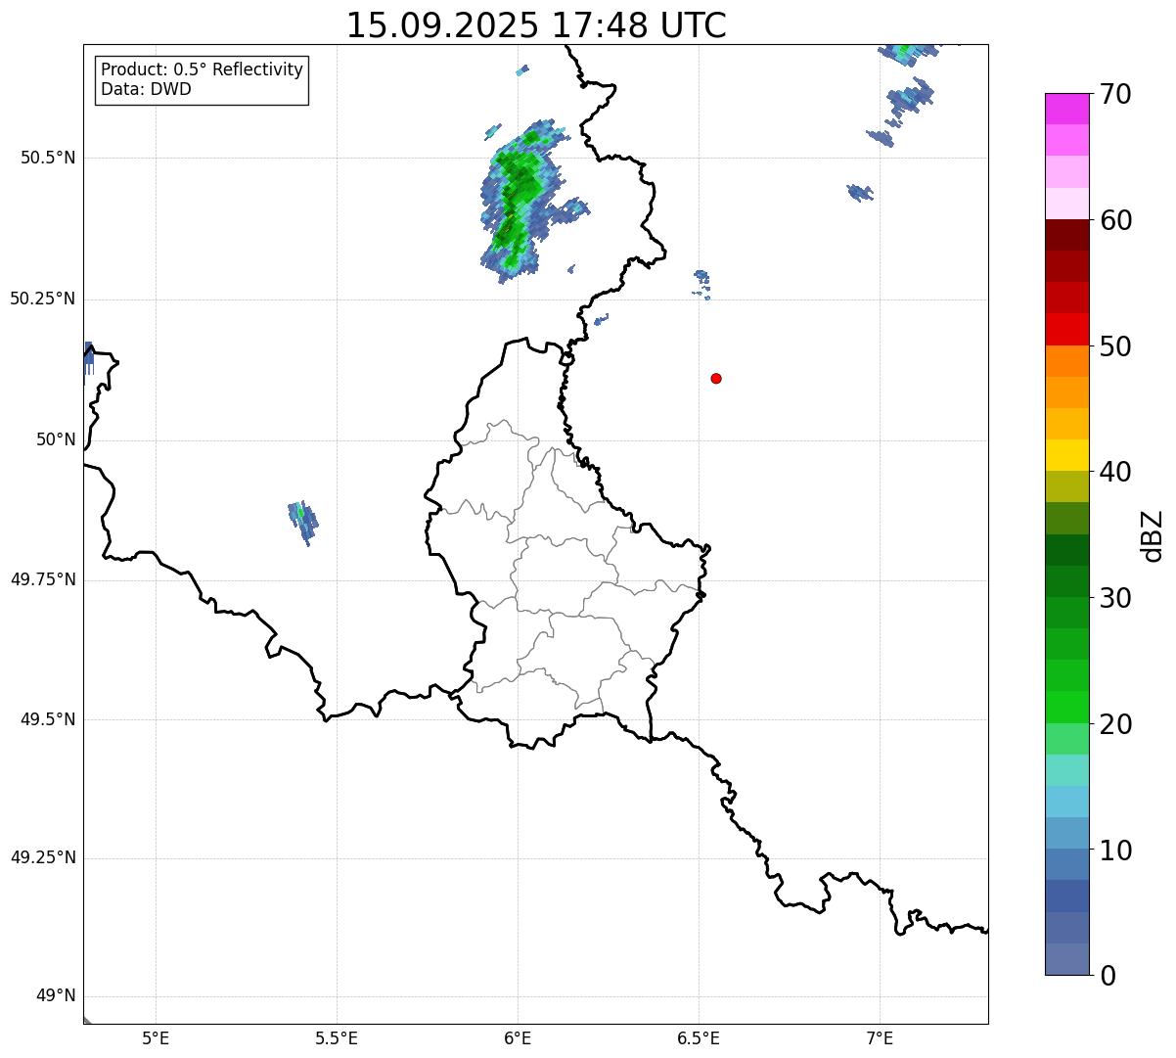1176x1058 pixels.
Task: Click the bright green colorbar segment above 20
Action: click(1066, 708)
